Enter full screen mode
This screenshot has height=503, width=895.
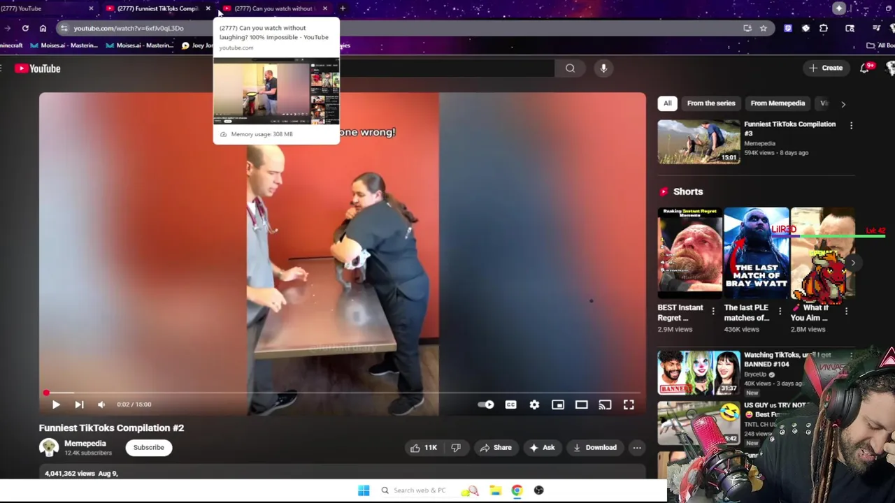pos(629,404)
